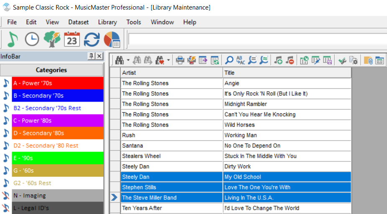Select category E - '90s
Image resolution: width=387 pixels, height=214 pixels.
coord(58,158)
